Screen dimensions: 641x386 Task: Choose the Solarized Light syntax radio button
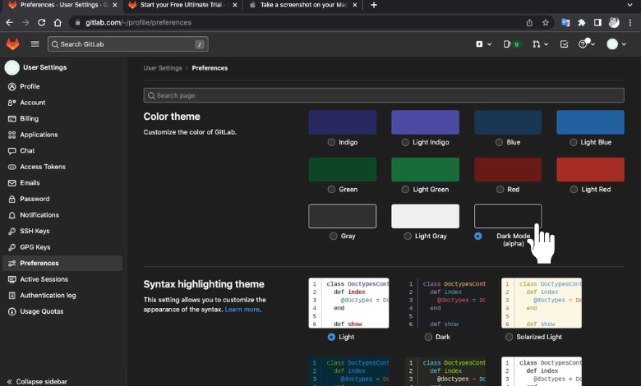coord(509,337)
